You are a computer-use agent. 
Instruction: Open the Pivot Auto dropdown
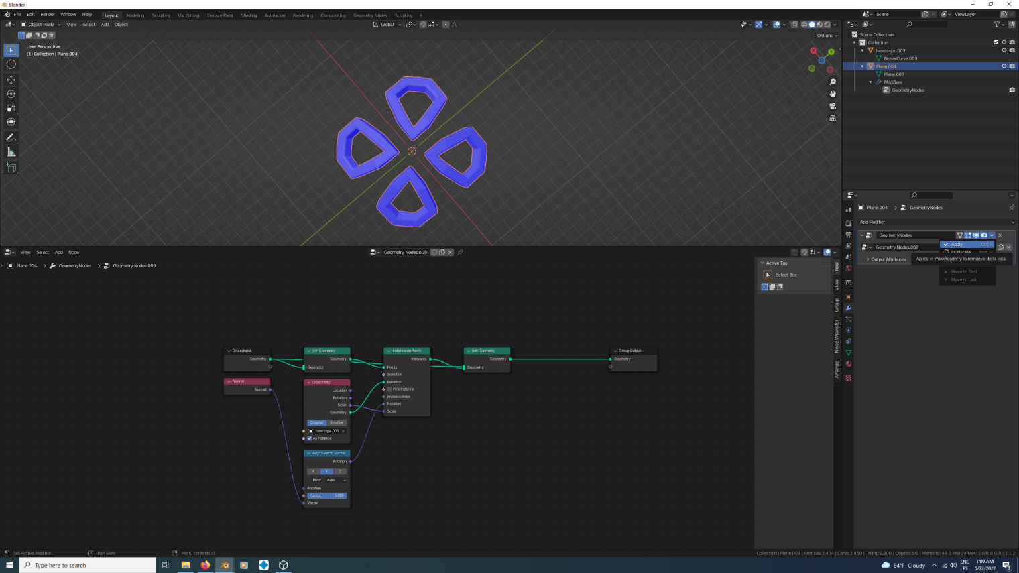click(x=336, y=480)
